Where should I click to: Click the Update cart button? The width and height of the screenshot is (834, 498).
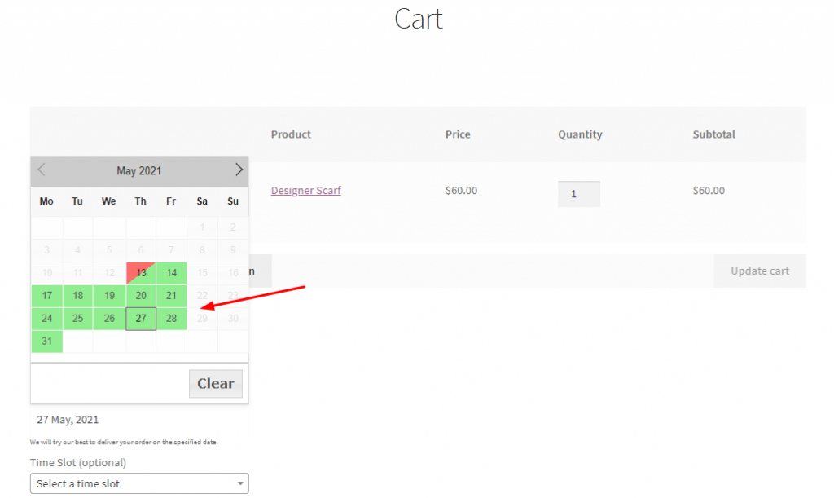coord(760,271)
